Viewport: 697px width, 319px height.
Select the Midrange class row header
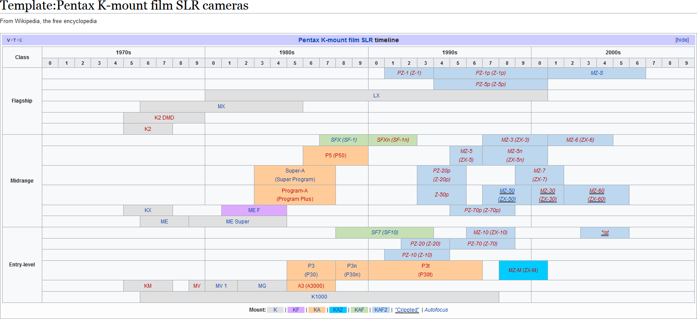pos(22,181)
